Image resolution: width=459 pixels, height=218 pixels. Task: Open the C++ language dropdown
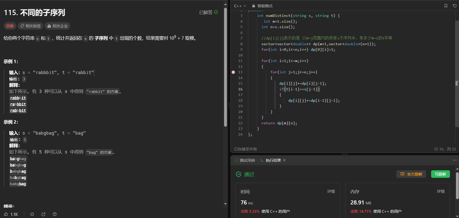[x=240, y=6]
